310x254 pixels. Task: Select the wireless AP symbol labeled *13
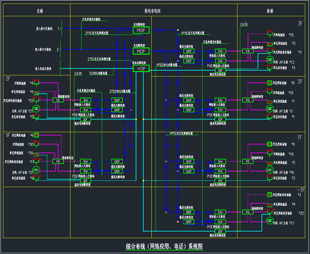coord(269,220)
